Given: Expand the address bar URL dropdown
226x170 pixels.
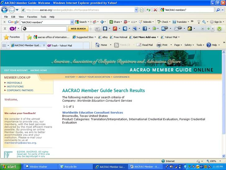Looking at the screenshot, I should pos(136,10).
